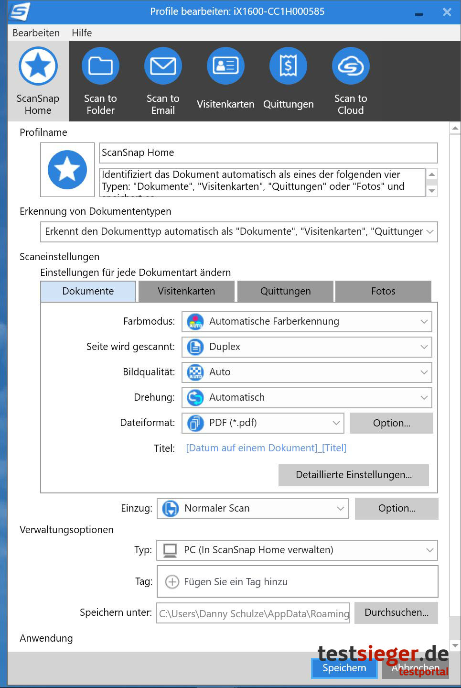Choose the Scan to Email profile
Image resolution: width=461 pixels, height=688 pixels.
(x=163, y=66)
